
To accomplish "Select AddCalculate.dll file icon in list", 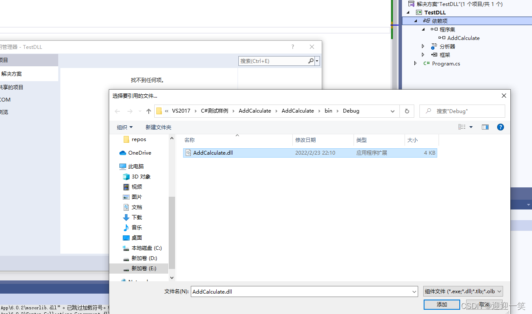I will pos(189,153).
